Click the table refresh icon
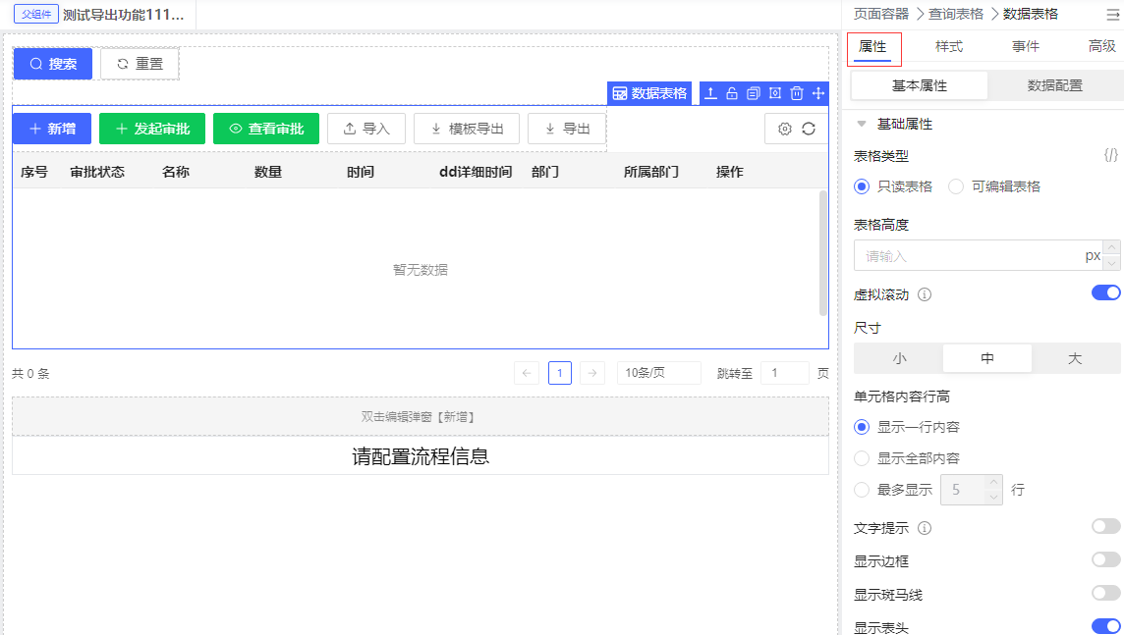Image resolution: width=1124 pixels, height=635 pixels. click(x=809, y=129)
